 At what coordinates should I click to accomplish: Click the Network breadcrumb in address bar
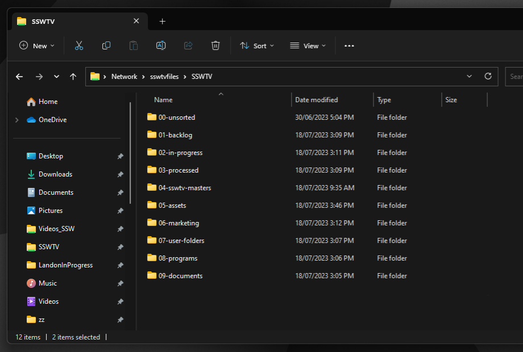tap(124, 77)
